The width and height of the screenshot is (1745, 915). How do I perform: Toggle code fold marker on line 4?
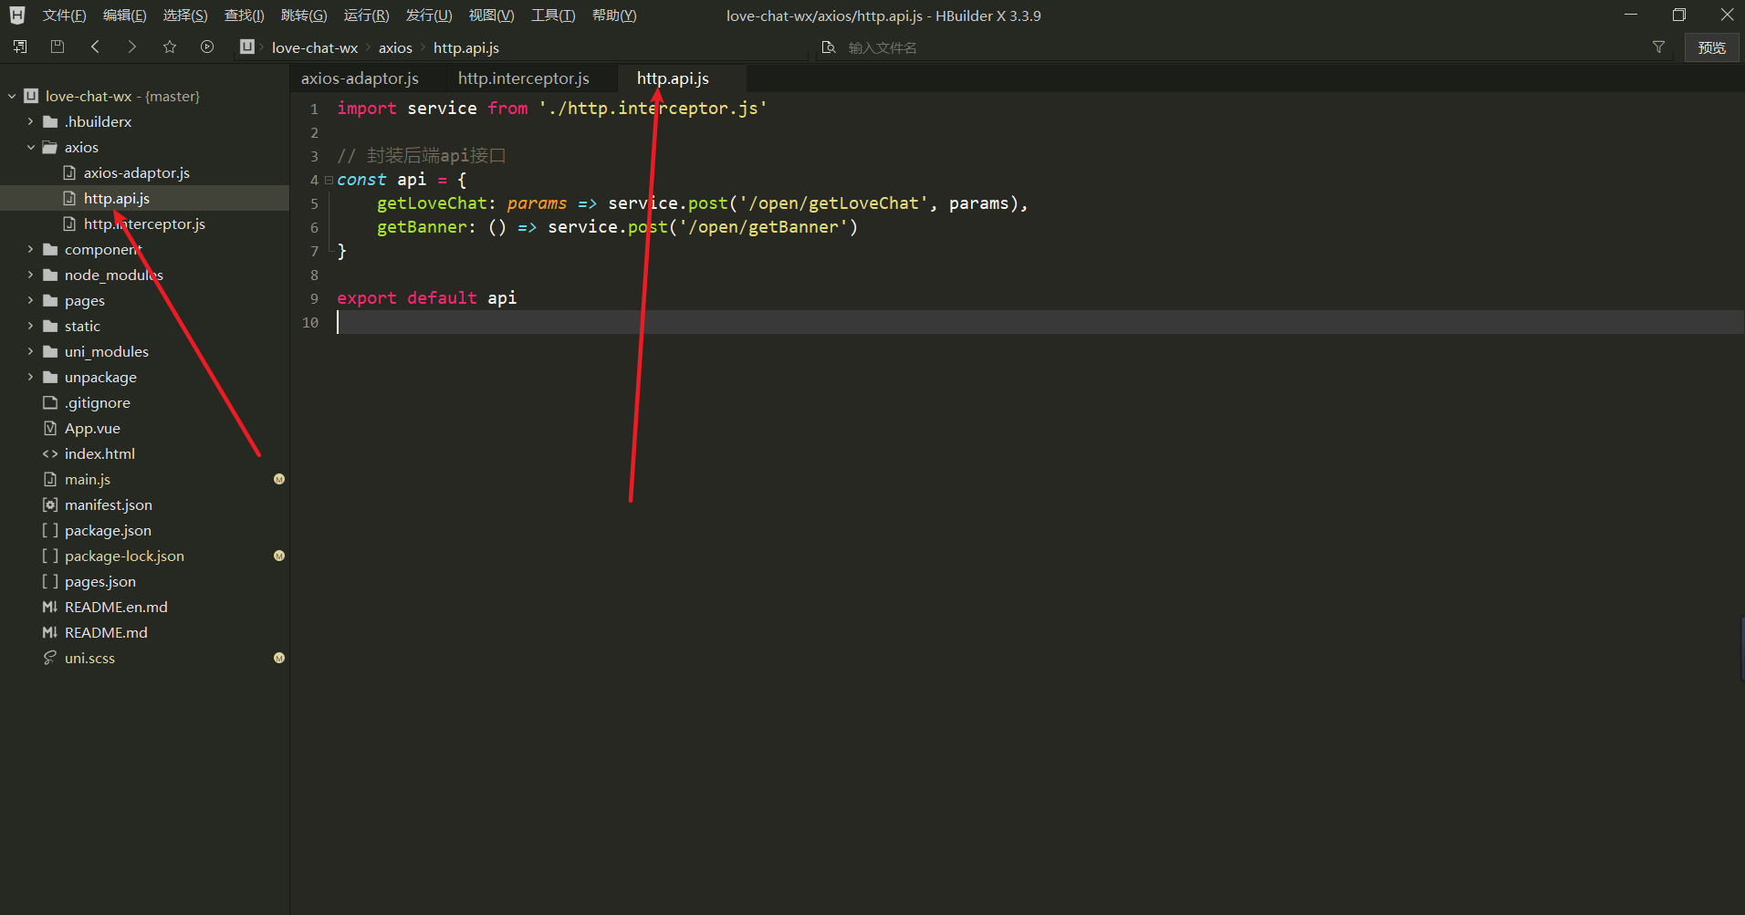329,181
